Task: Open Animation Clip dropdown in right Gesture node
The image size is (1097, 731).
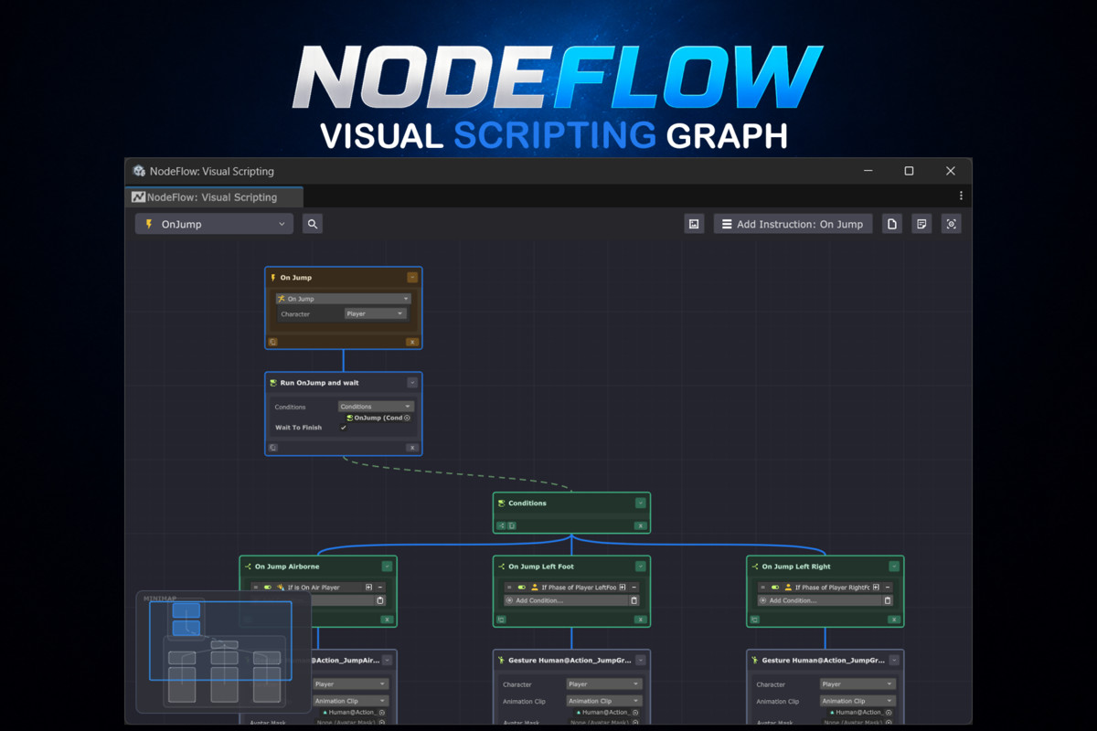Action: click(x=857, y=701)
